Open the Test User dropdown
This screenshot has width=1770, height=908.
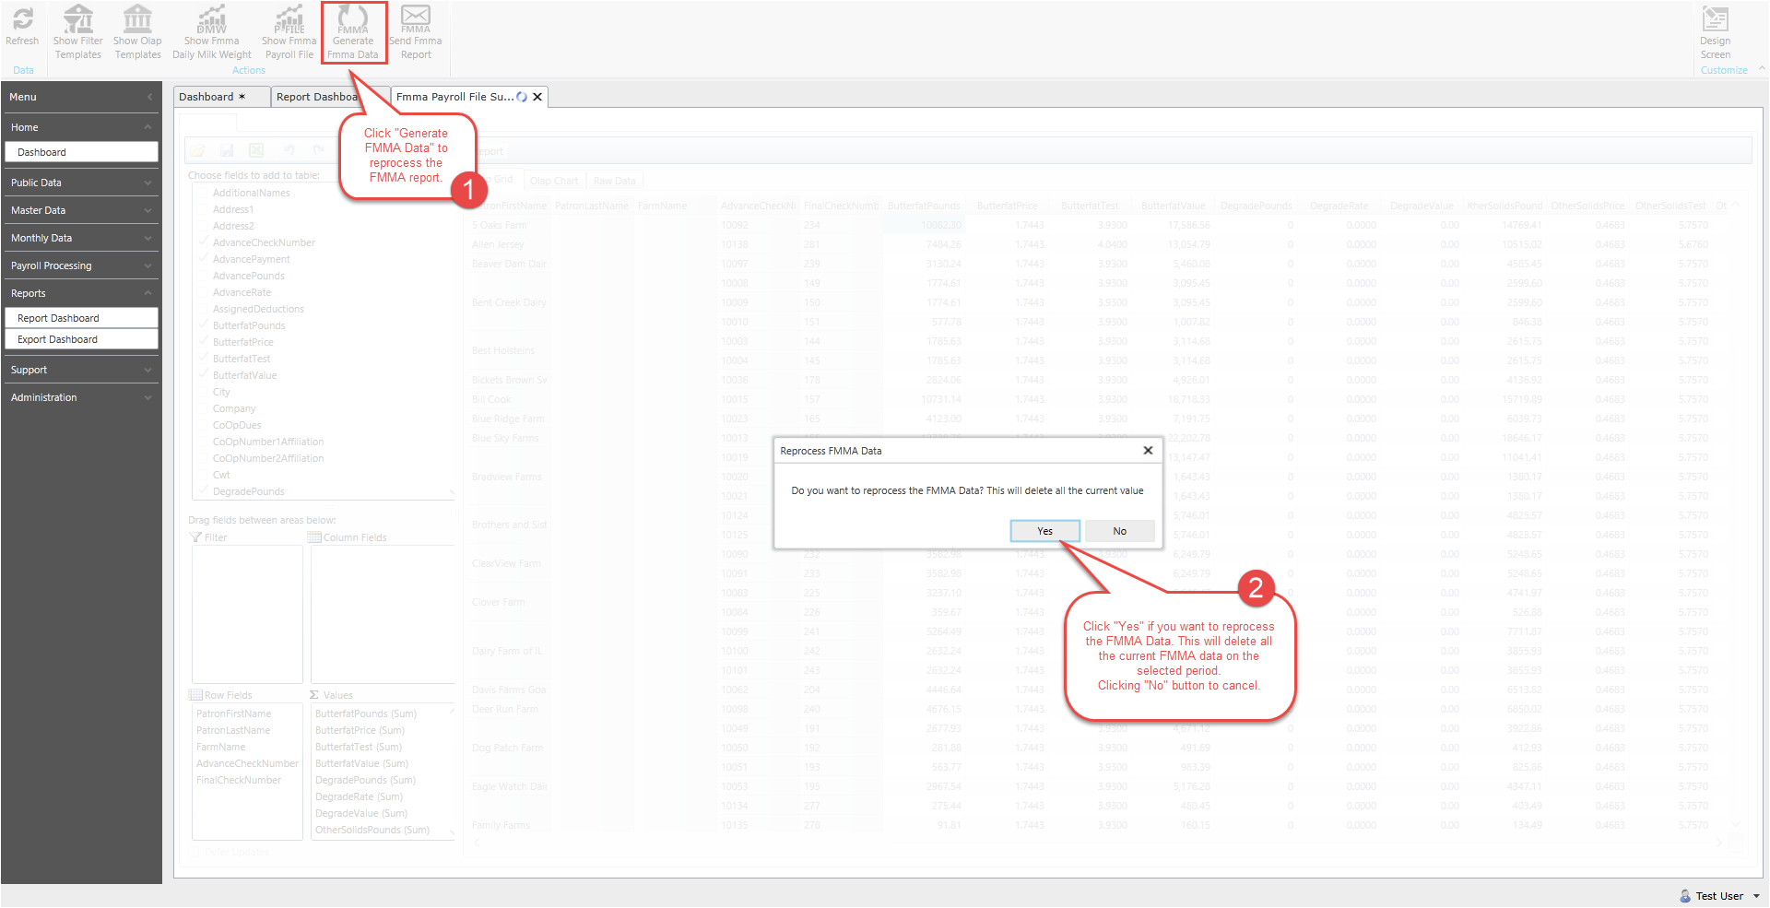1720,896
